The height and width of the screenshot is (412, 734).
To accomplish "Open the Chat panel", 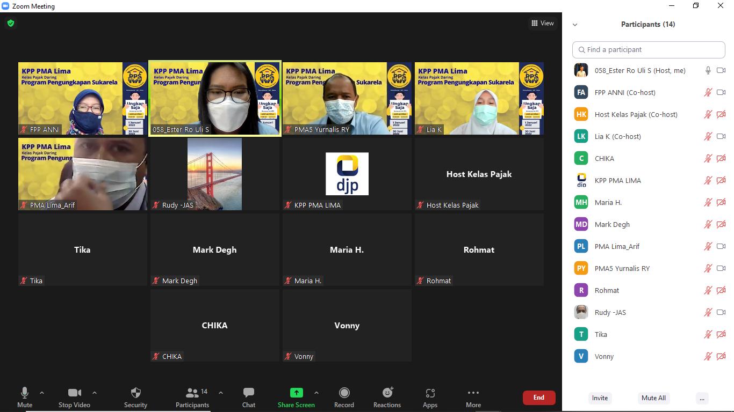I will click(x=248, y=397).
